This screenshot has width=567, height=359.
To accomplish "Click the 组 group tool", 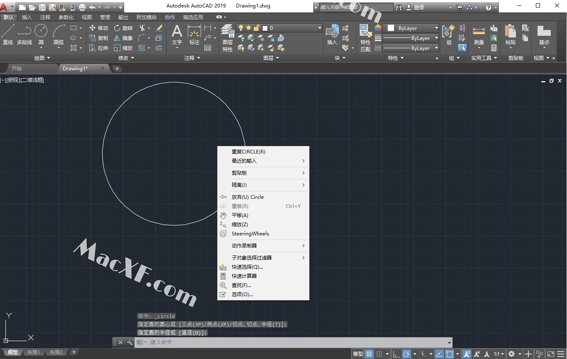I will click(x=449, y=34).
